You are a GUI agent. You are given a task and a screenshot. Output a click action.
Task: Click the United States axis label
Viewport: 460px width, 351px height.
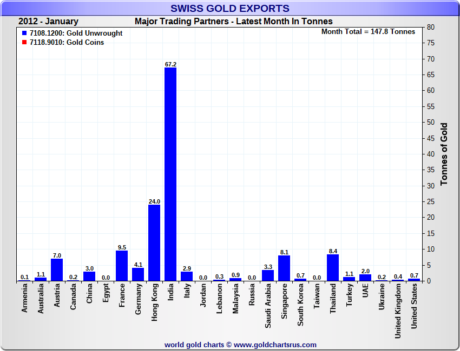pyautogui.click(x=414, y=306)
